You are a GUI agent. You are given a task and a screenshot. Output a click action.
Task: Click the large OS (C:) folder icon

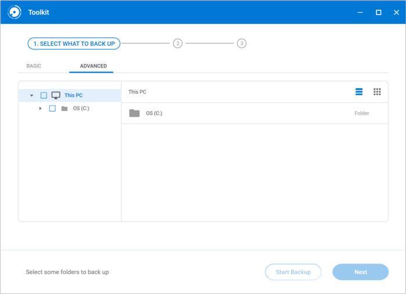coord(134,113)
